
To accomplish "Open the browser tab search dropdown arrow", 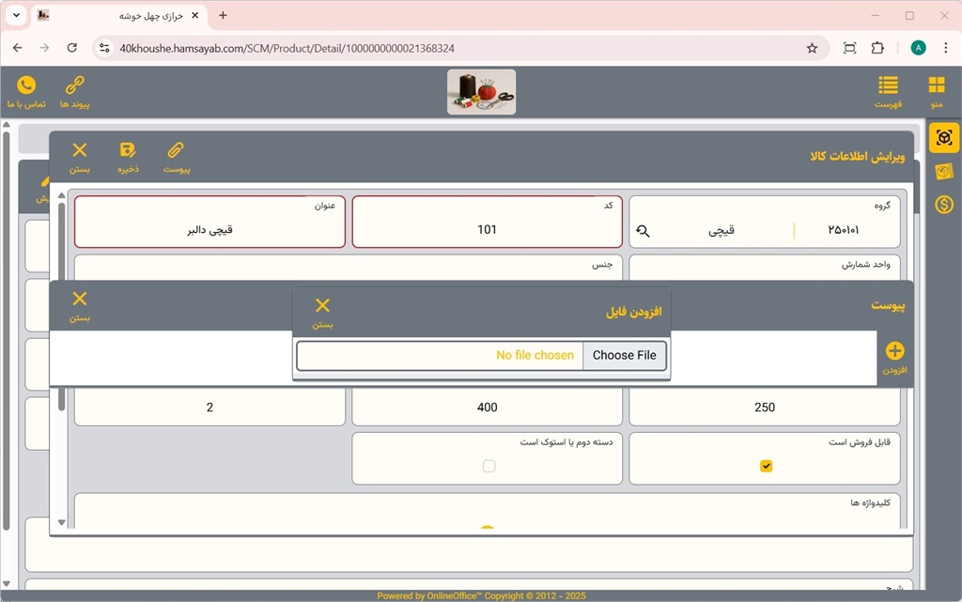I will 16,16.
